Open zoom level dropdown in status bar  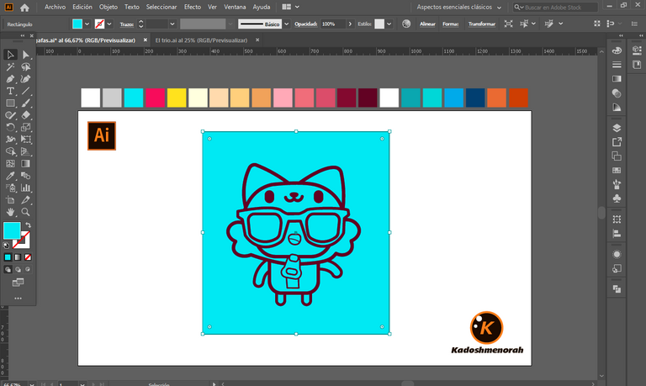32,384
